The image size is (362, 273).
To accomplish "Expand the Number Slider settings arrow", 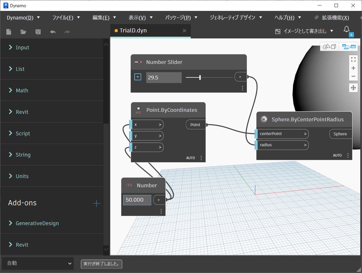I will pos(138,77).
